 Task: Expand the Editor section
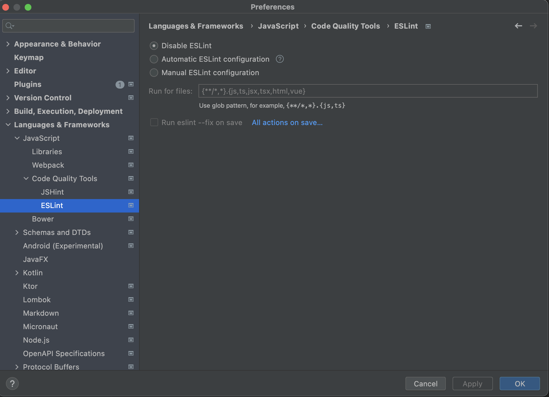click(8, 71)
